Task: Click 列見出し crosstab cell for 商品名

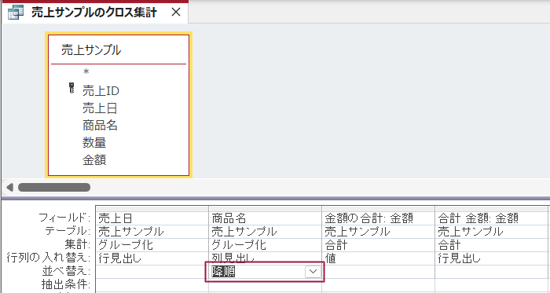Action: tap(266, 258)
